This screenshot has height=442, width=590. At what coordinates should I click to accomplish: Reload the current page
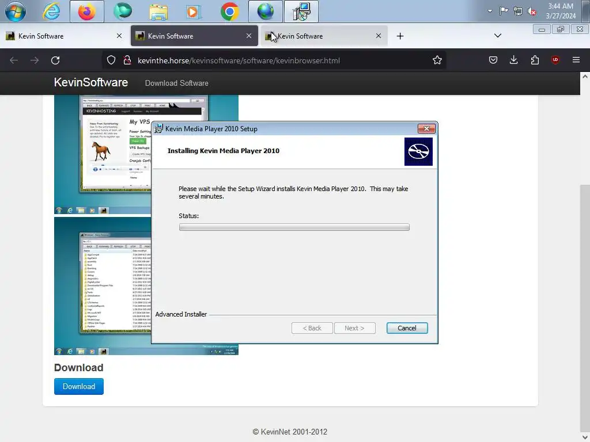coord(55,60)
